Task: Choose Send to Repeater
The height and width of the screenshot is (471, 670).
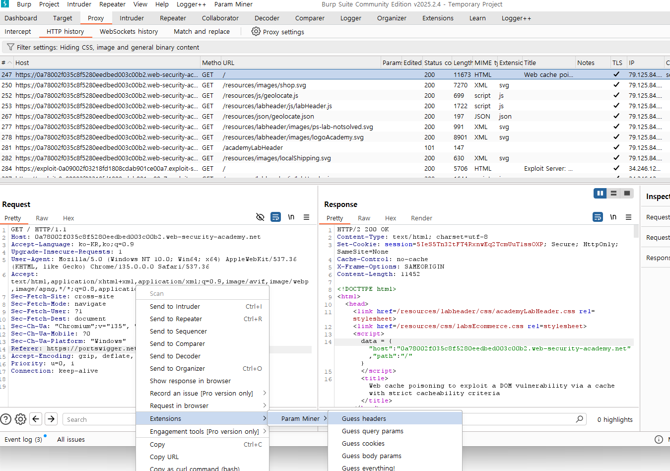Action: [x=203, y=319]
